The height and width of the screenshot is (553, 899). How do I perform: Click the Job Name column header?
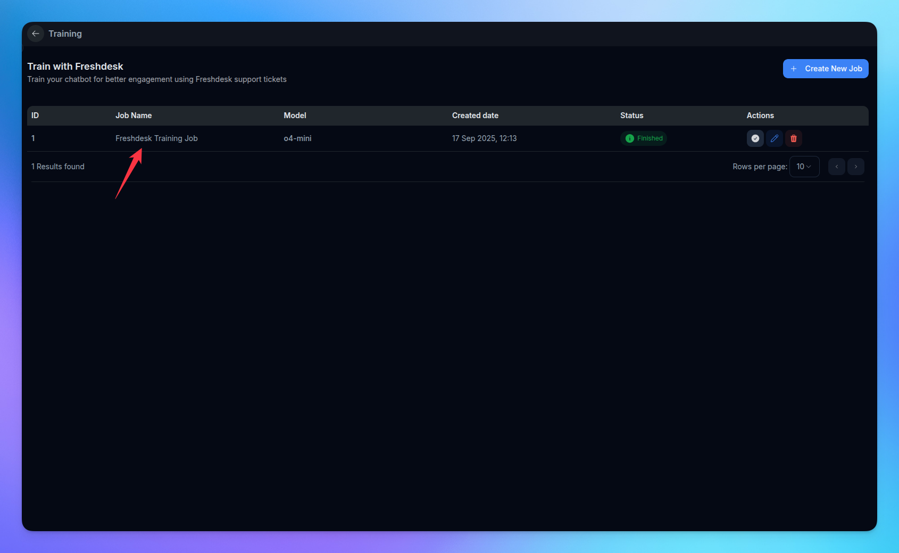coord(134,115)
